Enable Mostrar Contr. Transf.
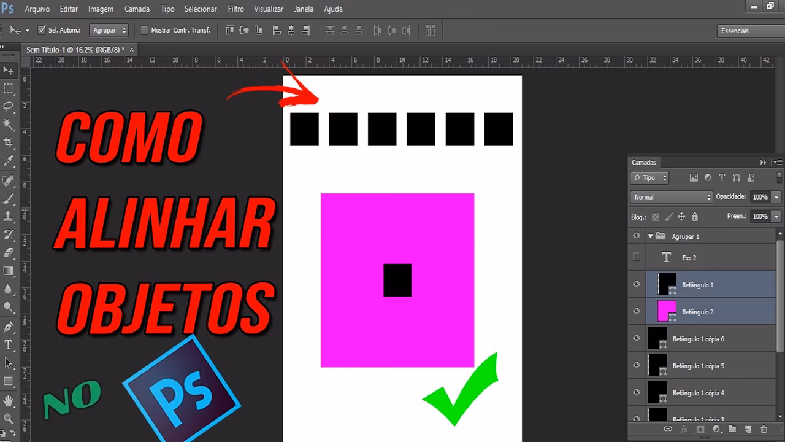The height and width of the screenshot is (442, 785). 144,29
